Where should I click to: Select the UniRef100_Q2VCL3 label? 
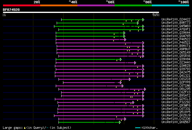176,99
